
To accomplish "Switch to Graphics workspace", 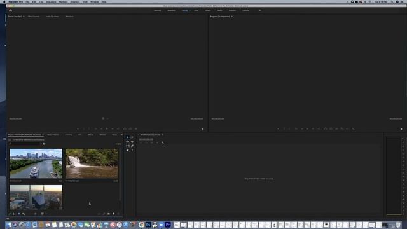I will click(x=232, y=10).
